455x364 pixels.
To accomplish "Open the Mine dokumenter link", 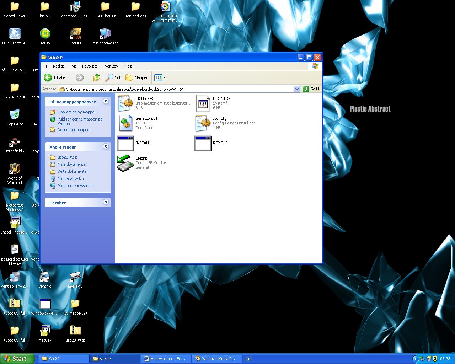I will click(x=72, y=164).
